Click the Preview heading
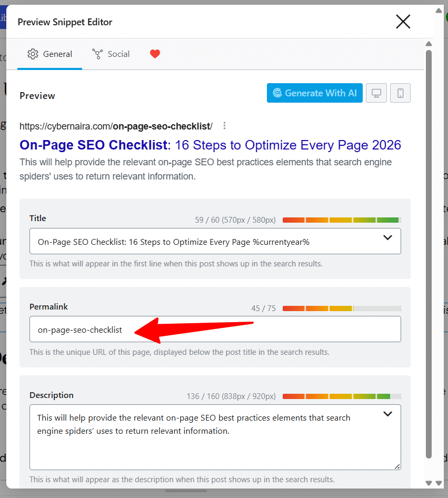This screenshot has height=498, width=448. click(37, 96)
